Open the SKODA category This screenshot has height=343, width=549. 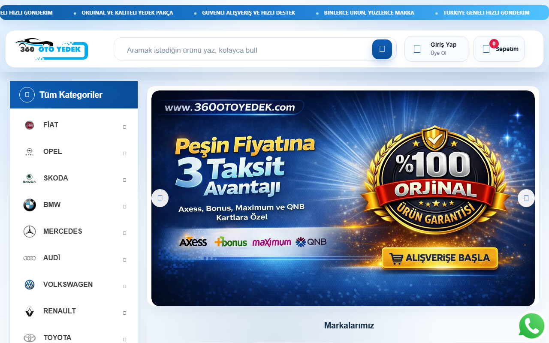tap(56, 178)
